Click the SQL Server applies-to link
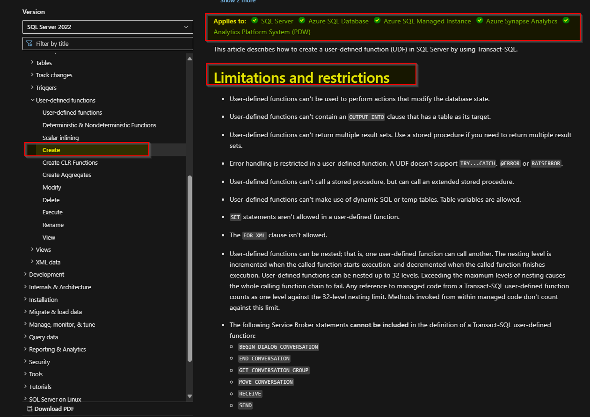Image resolution: width=590 pixels, height=417 pixels. pos(277,21)
